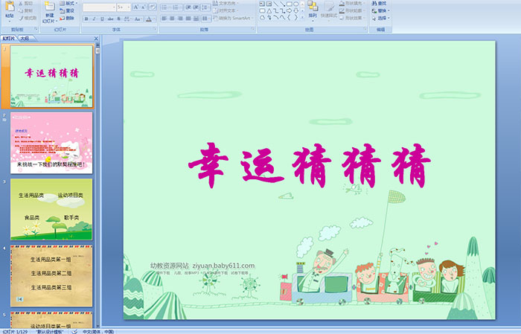
Task: Click the thumbnail pane vertical scrollbar
Action: coord(98,186)
